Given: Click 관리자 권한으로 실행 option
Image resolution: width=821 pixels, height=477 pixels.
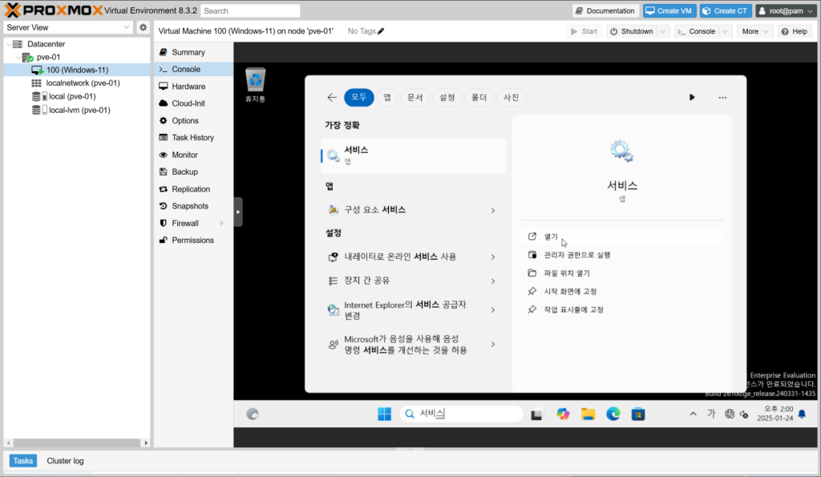Looking at the screenshot, I should [576, 255].
